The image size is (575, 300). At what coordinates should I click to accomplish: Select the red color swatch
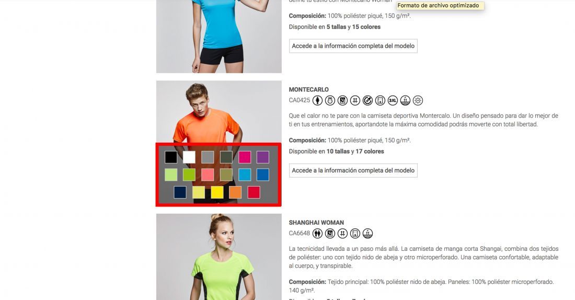[254, 192]
